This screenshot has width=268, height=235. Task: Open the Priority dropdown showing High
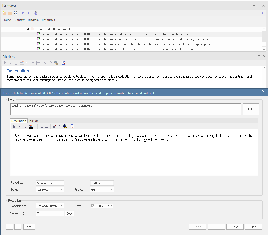pos(111,190)
